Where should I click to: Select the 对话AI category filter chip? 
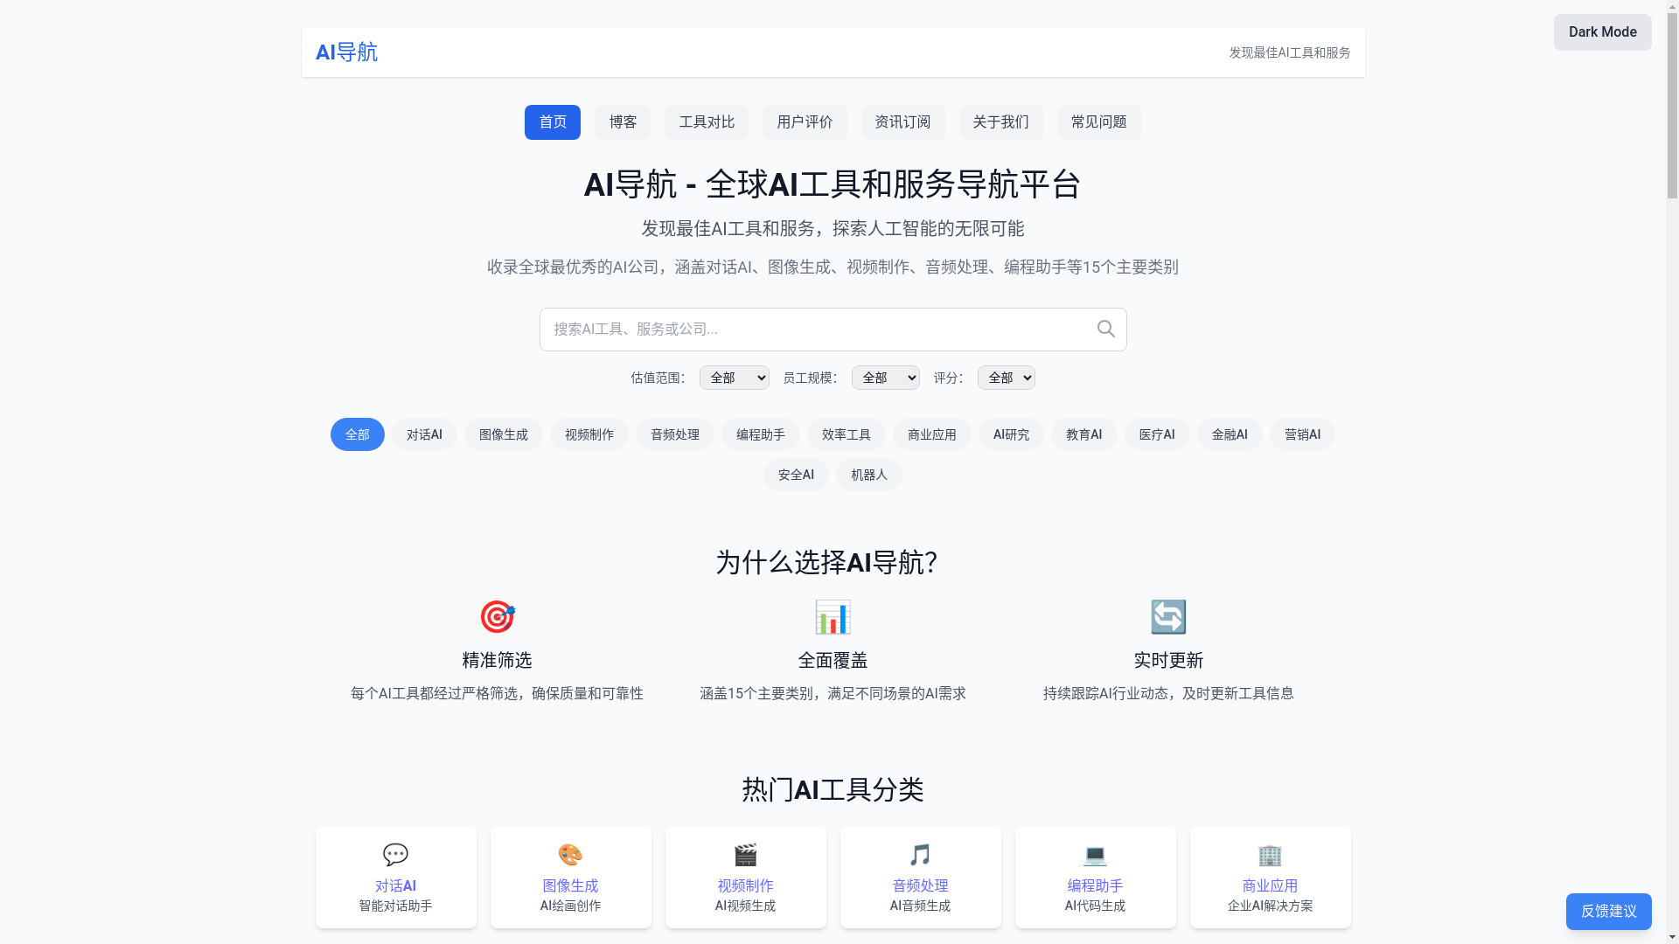424,434
